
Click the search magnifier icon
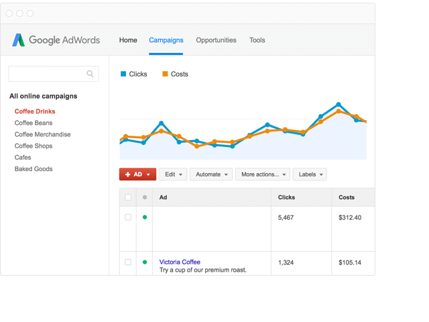click(90, 74)
